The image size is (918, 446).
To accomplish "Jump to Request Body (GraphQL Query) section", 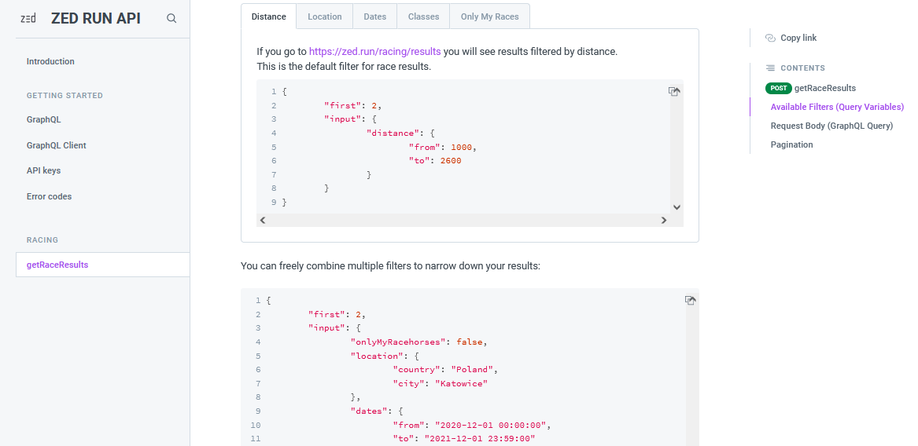I will (831, 126).
